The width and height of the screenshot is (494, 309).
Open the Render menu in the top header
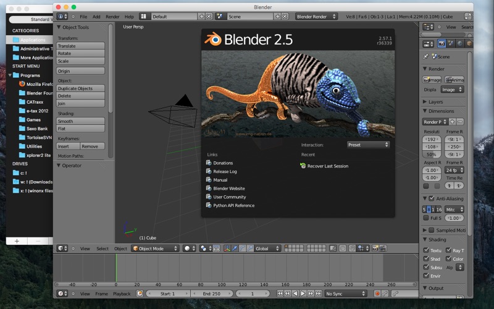[112, 16]
